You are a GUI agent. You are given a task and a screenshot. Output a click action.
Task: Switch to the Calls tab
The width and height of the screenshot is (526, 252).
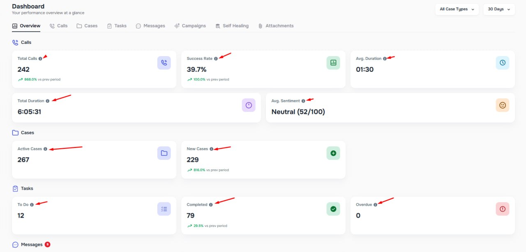tap(58, 26)
